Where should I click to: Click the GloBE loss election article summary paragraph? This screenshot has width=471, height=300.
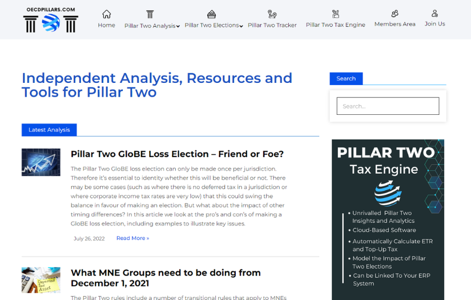(x=179, y=196)
